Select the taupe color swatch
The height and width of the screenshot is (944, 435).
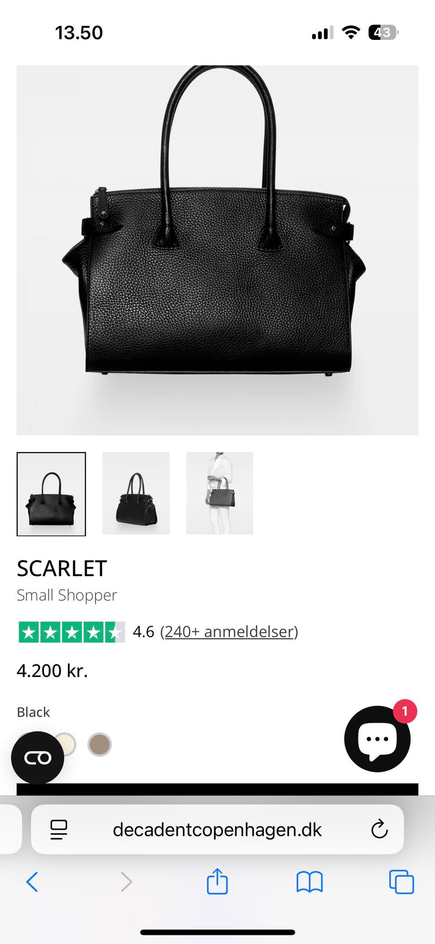point(99,744)
